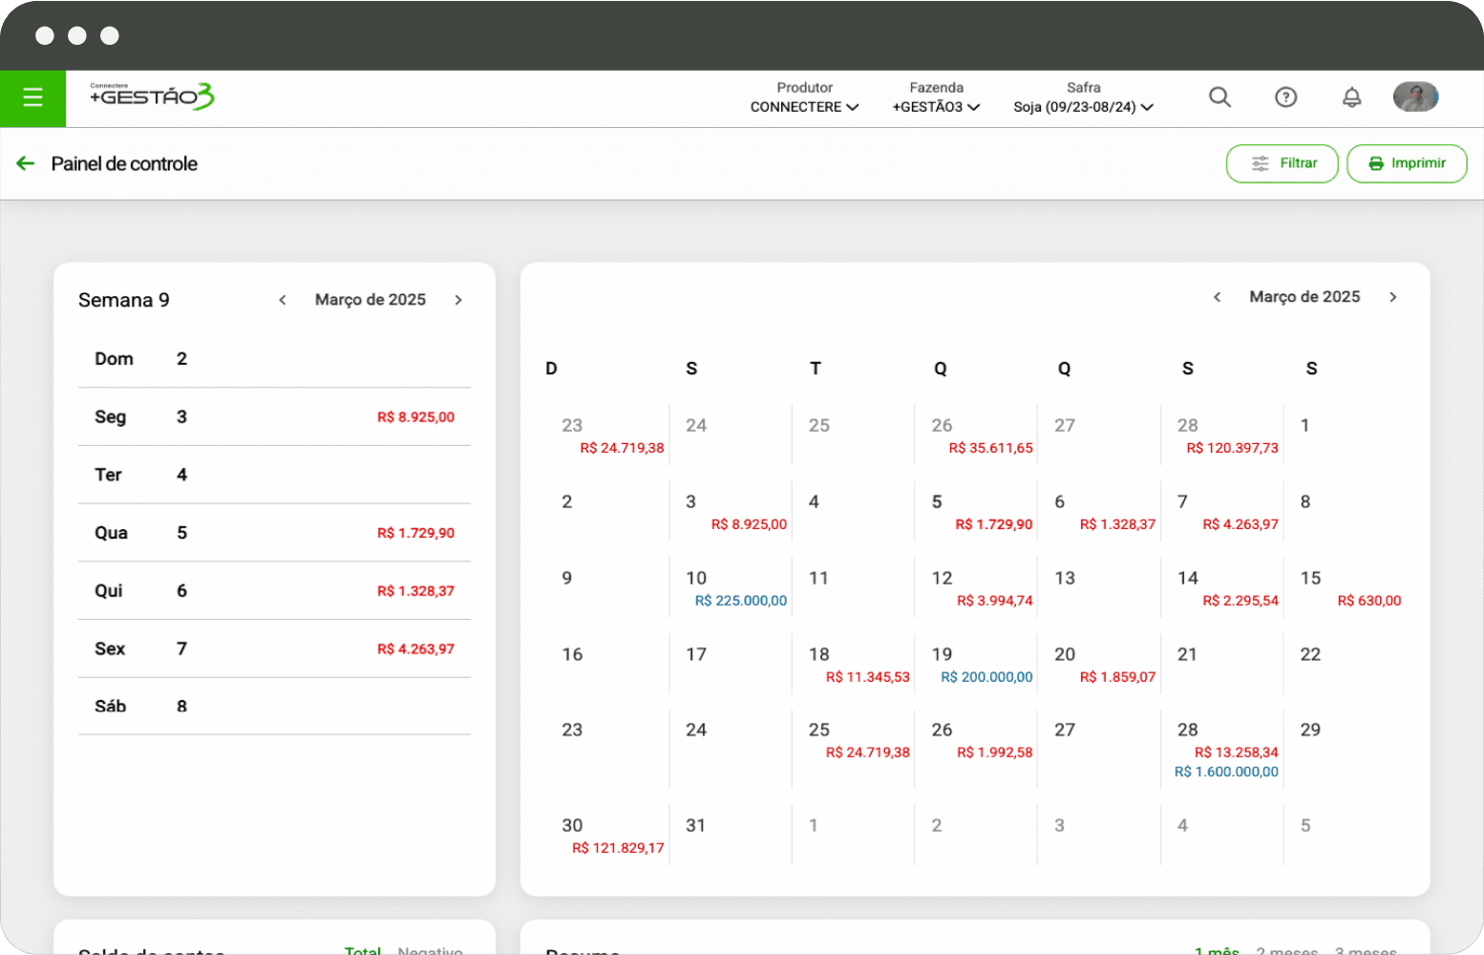
Task: Select the Total tab in Saldo panel
Action: [363, 949]
